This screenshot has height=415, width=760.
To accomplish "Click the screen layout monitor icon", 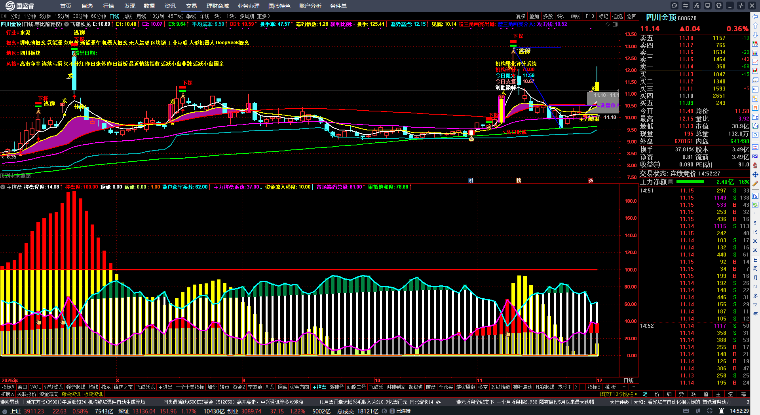I will coord(708,6).
